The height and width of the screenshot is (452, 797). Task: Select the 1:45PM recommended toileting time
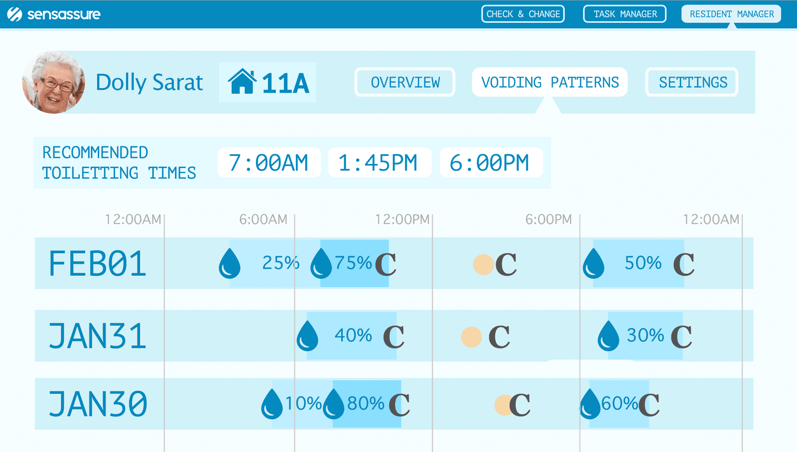click(379, 163)
